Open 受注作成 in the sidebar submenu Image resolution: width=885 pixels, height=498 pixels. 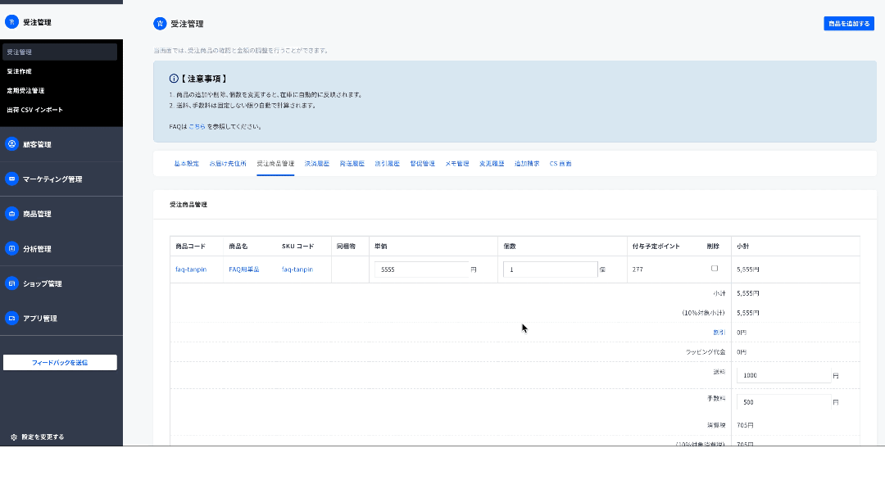[x=19, y=71]
